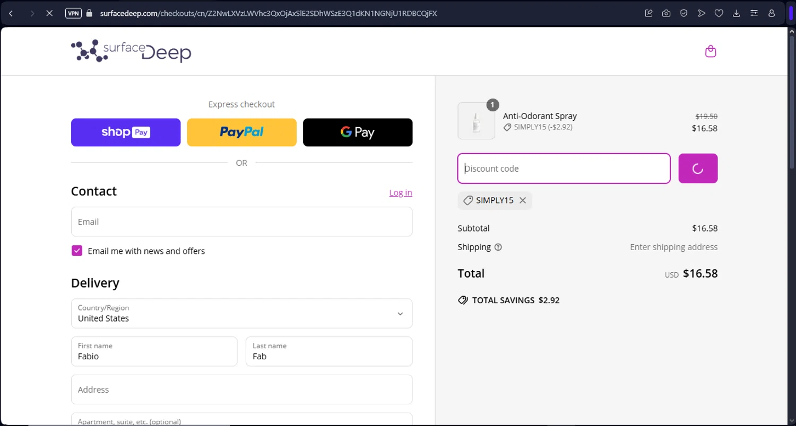Pay with PayPal express button
Viewport: 796px width, 426px height.
click(241, 132)
